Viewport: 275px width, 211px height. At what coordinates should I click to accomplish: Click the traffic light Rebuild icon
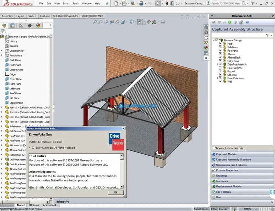(167, 3)
